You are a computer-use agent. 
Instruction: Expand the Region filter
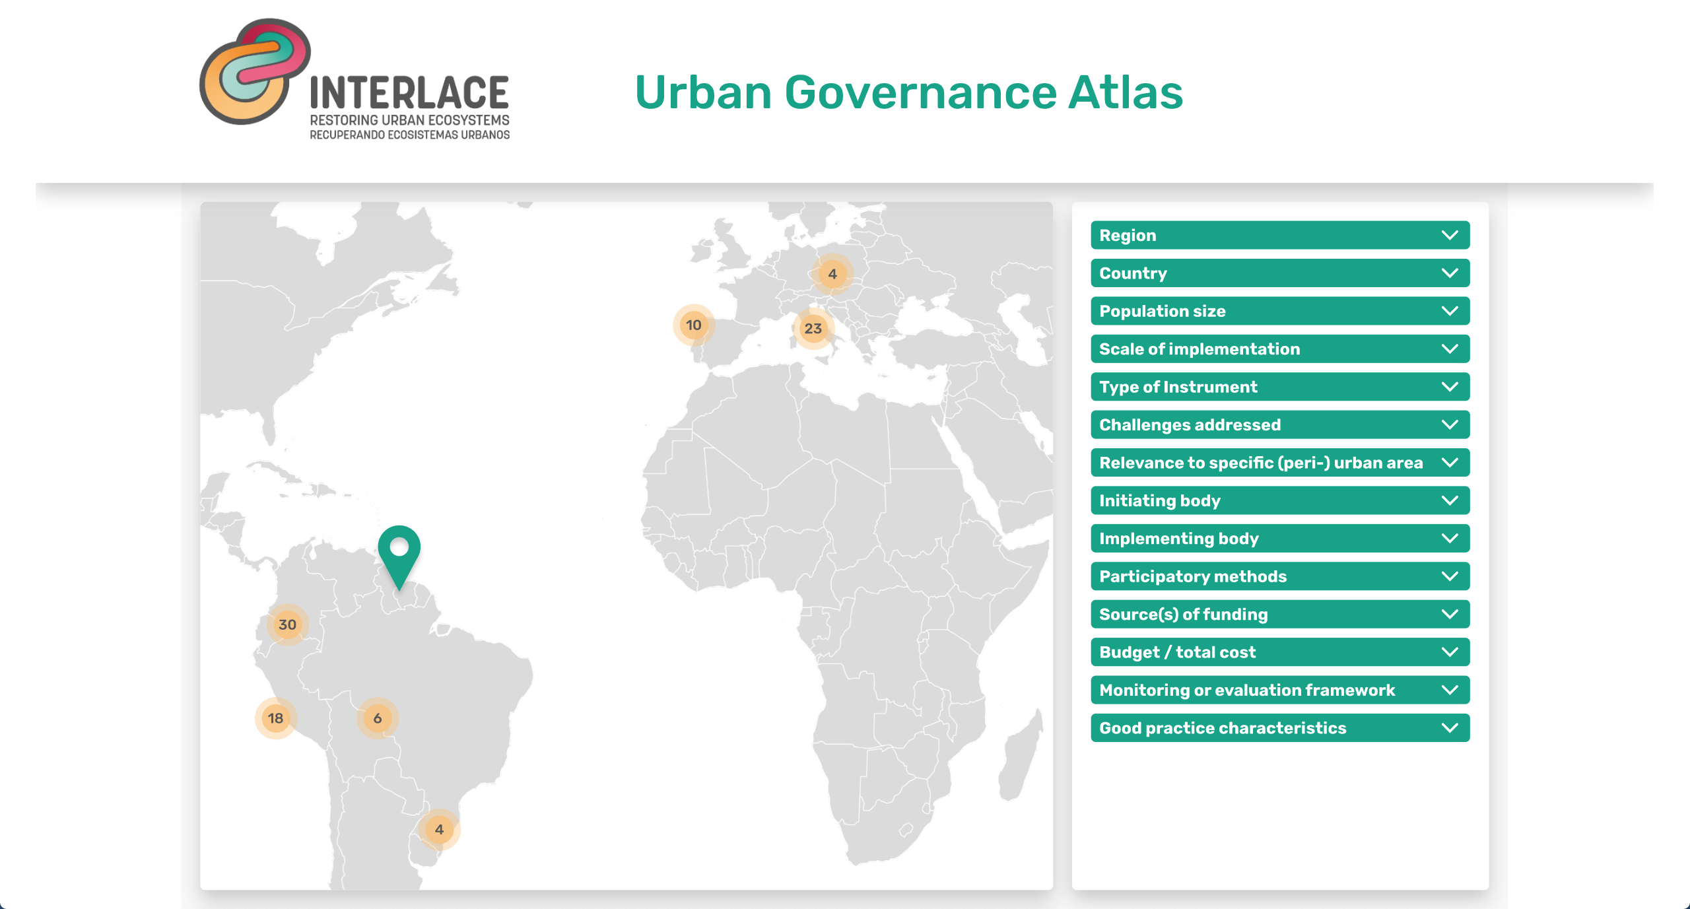pyautogui.click(x=1279, y=235)
